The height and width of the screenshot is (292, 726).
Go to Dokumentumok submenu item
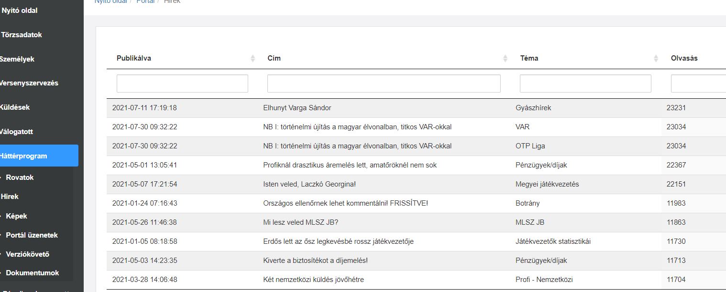(x=33, y=273)
